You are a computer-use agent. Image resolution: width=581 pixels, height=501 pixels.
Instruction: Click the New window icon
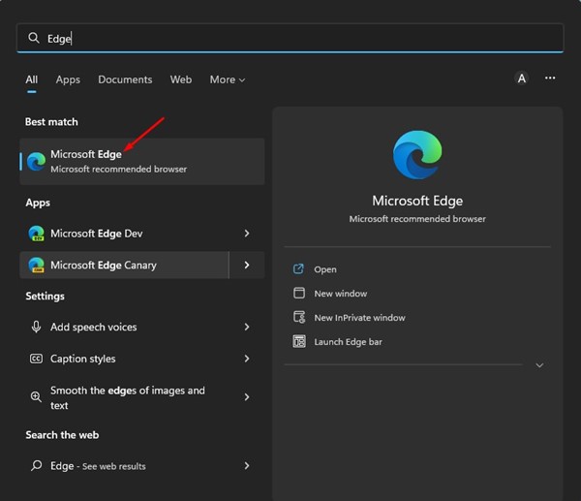point(299,293)
